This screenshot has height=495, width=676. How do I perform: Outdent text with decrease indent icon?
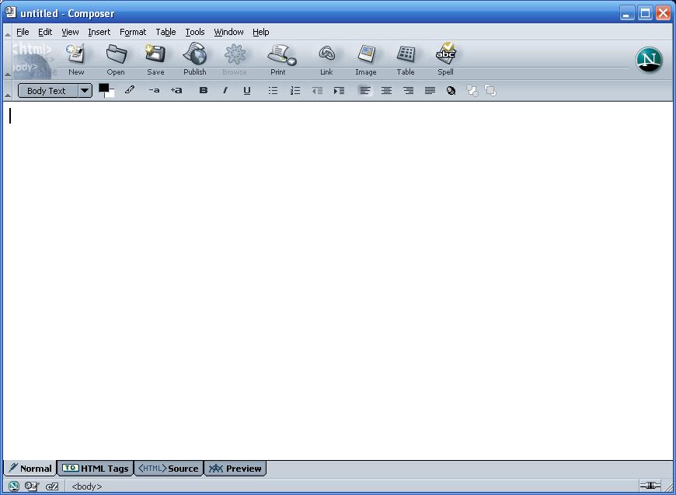click(317, 91)
